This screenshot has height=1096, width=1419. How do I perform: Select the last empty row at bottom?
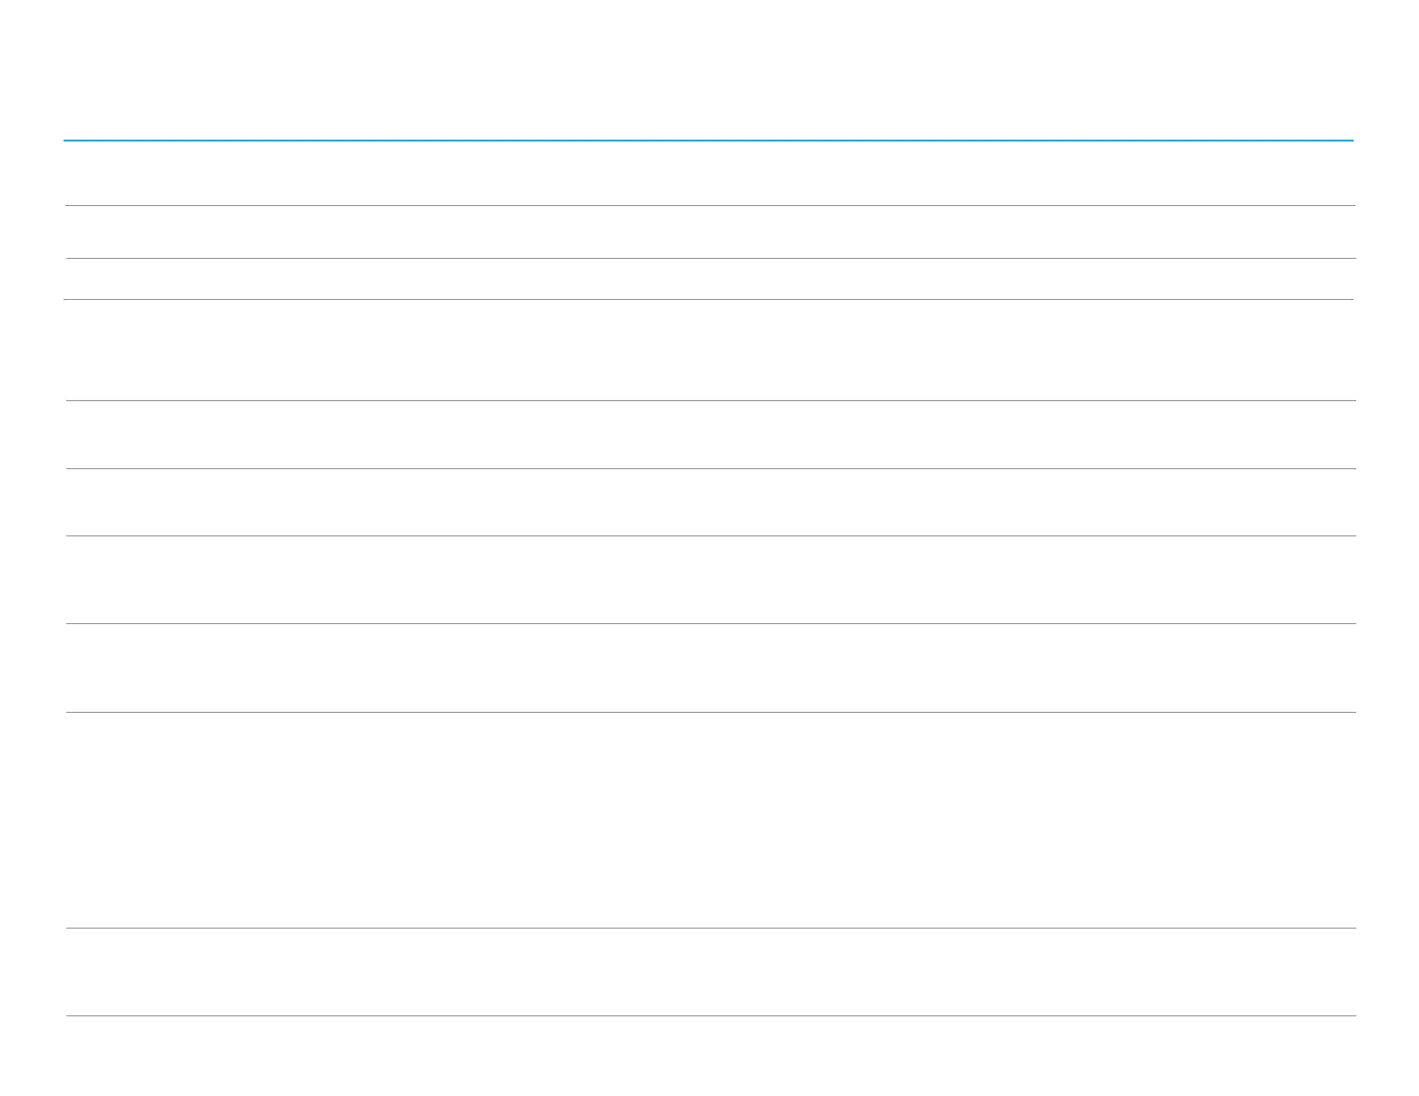pos(708,972)
